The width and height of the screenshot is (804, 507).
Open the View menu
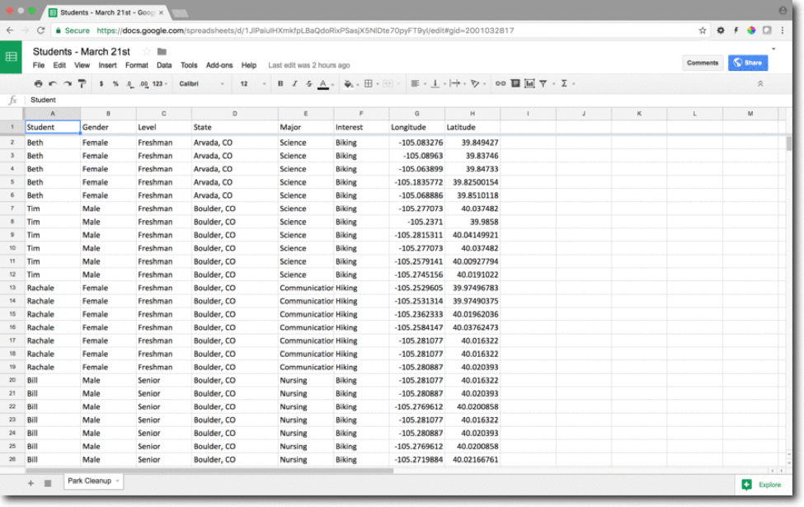point(82,65)
